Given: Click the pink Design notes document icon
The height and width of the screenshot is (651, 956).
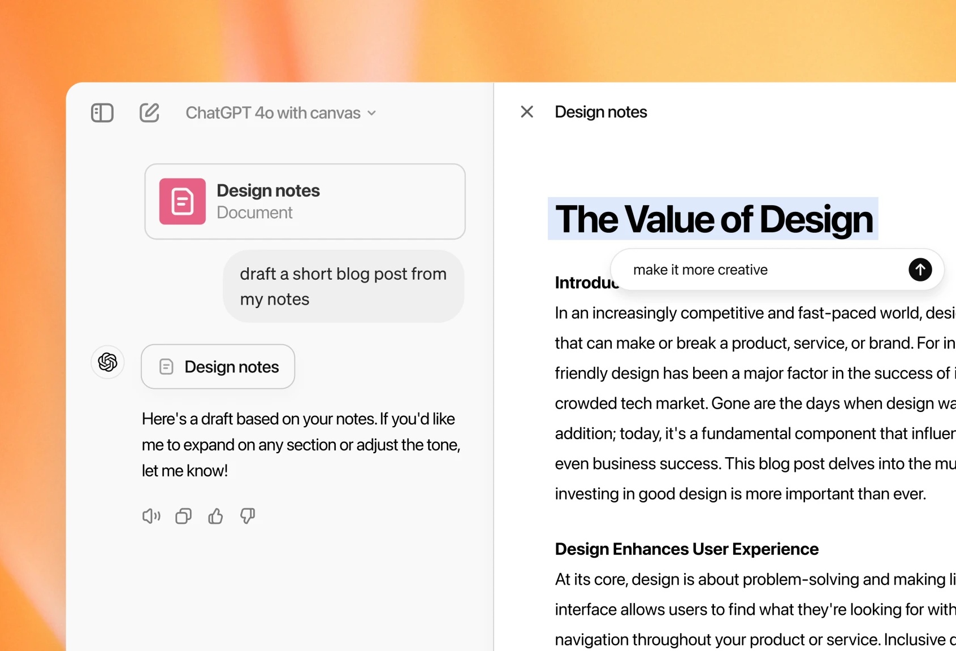Looking at the screenshot, I should click(182, 202).
